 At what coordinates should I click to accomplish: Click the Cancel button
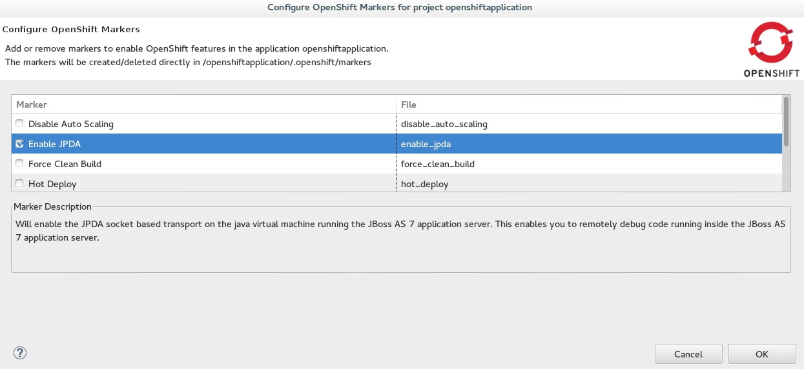pyautogui.click(x=688, y=354)
